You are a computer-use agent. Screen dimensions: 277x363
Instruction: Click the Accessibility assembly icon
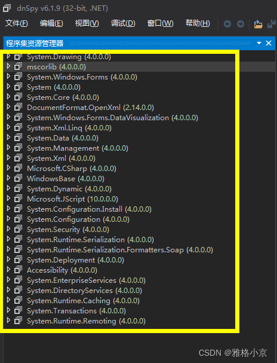point(18,270)
